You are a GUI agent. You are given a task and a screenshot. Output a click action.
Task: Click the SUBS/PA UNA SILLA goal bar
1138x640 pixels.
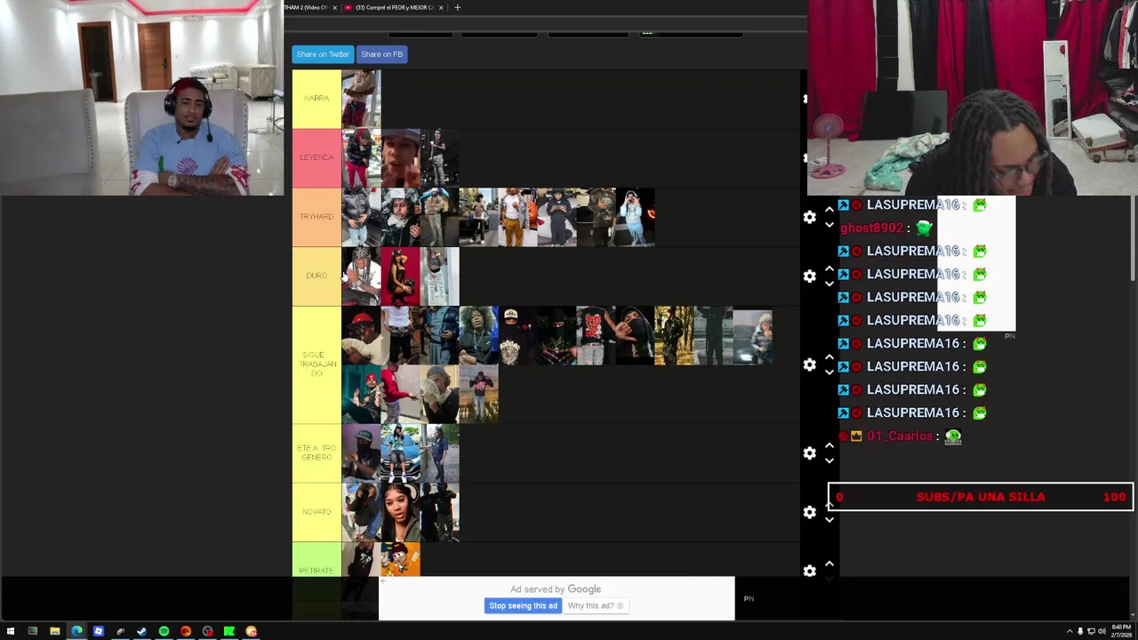(981, 497)
